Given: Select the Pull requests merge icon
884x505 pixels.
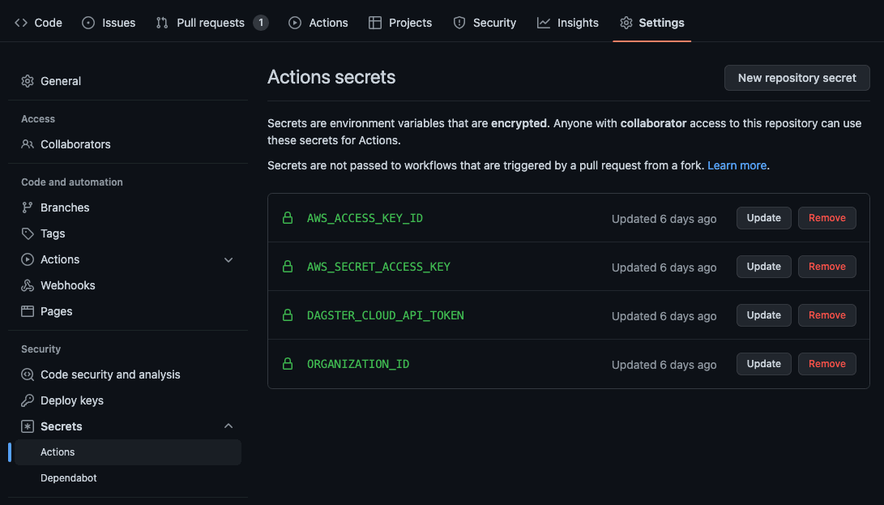Looking at the screenshot, I should pos(161,23).
